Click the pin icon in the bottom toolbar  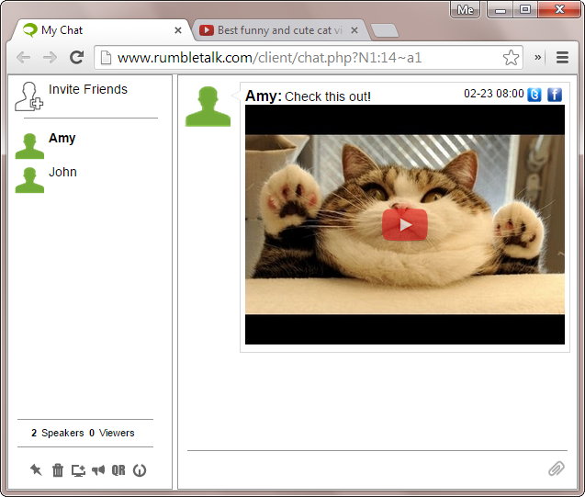(36, 470)
